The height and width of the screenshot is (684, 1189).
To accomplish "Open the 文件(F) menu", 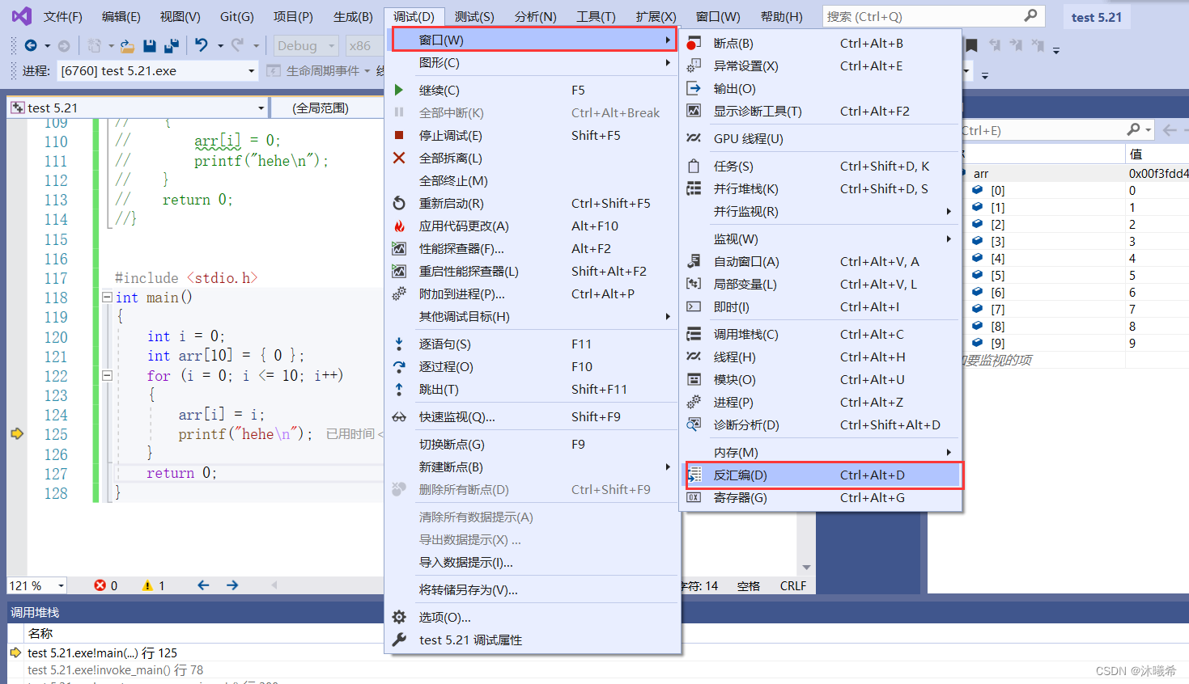I will pos(62,16).
